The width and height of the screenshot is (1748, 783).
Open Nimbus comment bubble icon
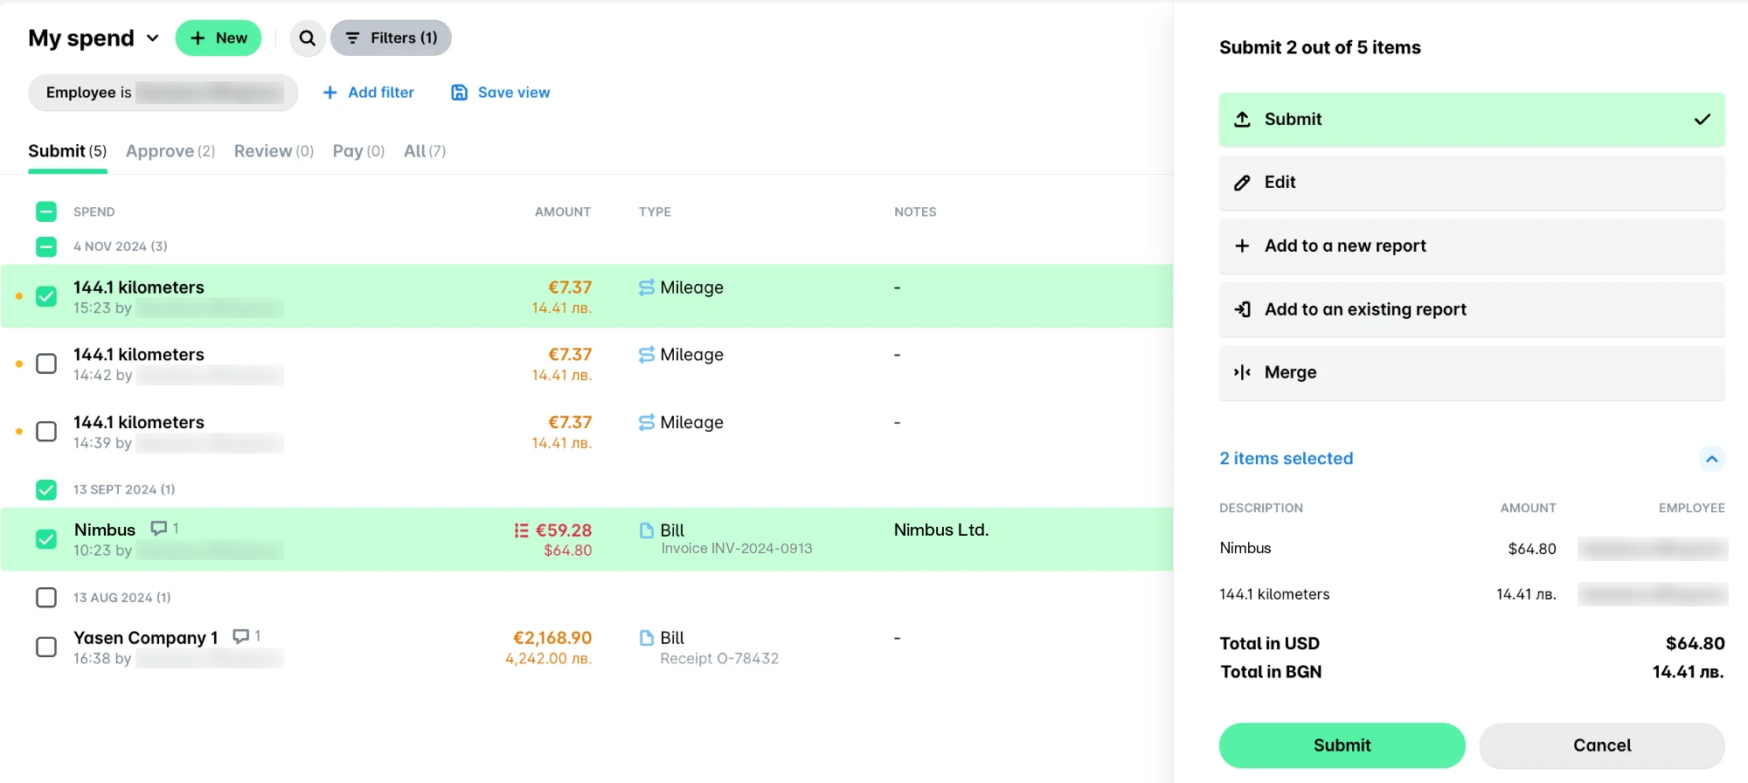coord(159,529)
